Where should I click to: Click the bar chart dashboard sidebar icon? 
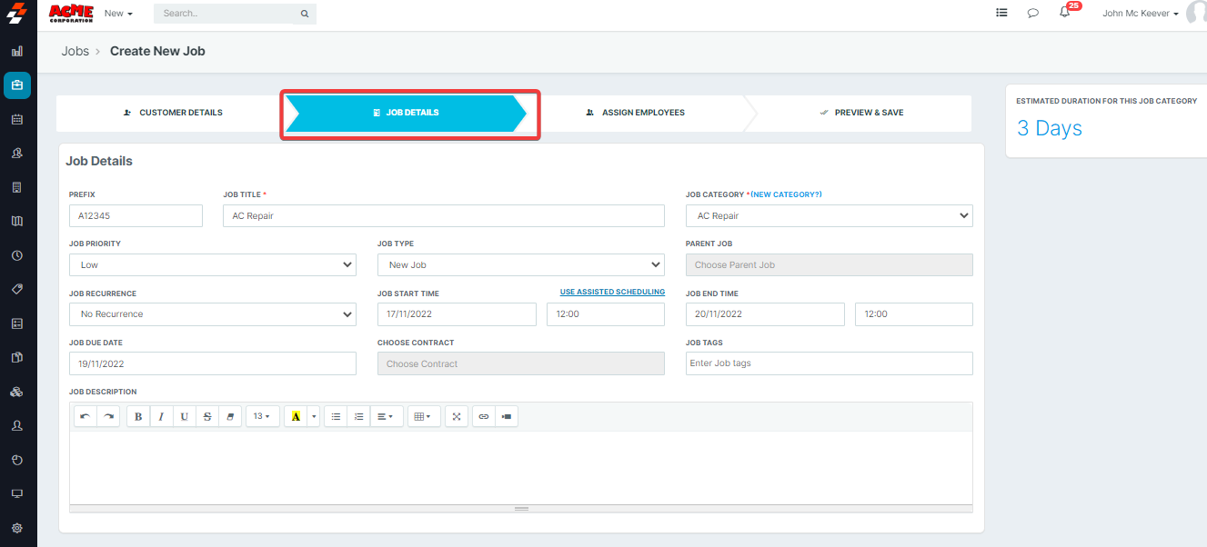tap(17, 51)
